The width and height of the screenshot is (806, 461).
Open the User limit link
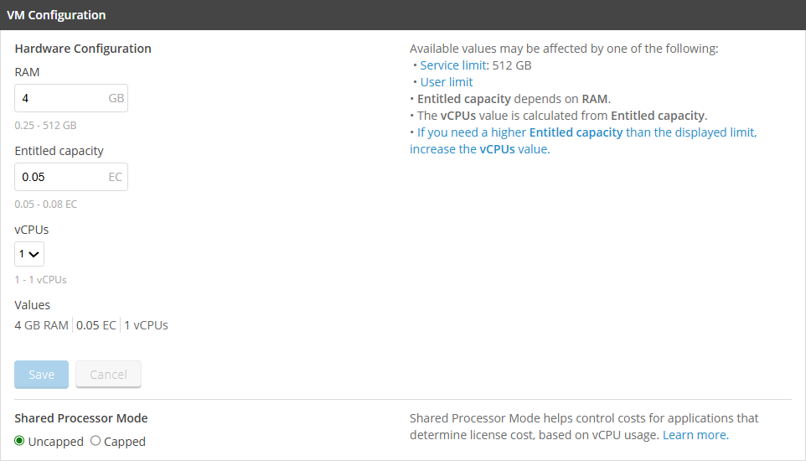click(x=447, y=82)
